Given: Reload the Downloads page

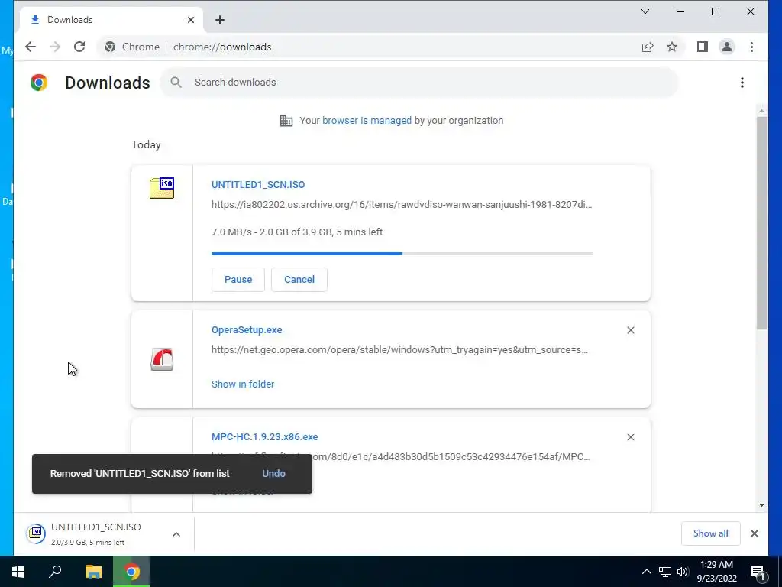Looking at the screenshot, I should pos(79,47).
